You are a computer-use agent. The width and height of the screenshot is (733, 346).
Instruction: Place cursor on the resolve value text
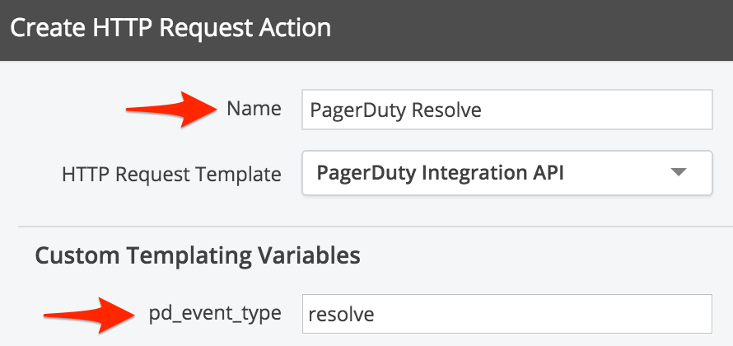coord(340,315)
